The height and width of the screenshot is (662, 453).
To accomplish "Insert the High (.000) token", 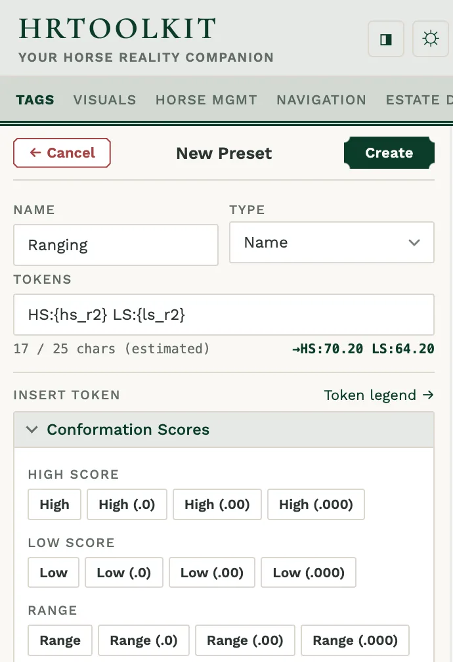I will click(316, 504).
